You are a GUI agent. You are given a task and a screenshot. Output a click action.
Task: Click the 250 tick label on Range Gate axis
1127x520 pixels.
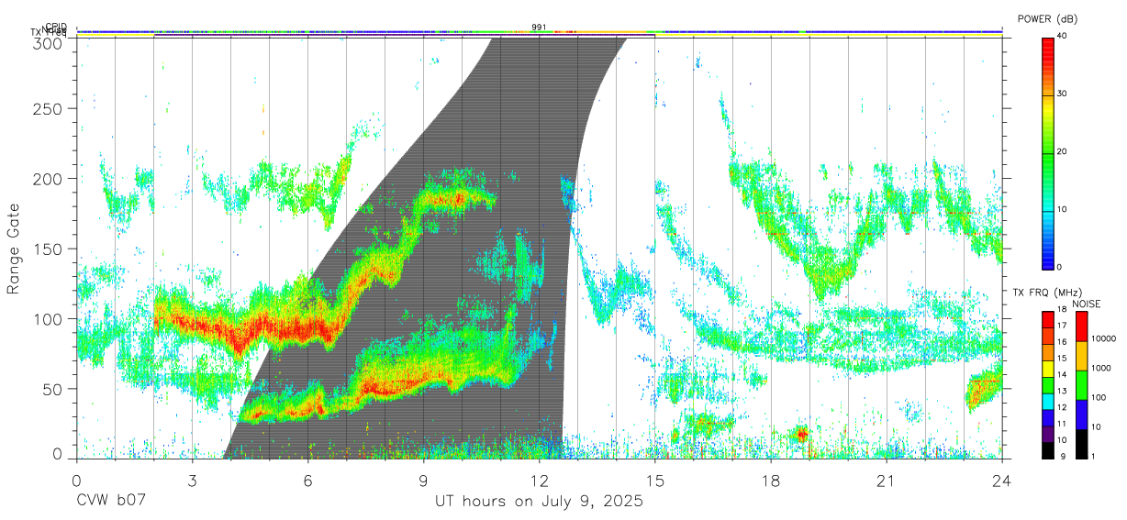tap(48, 109)
